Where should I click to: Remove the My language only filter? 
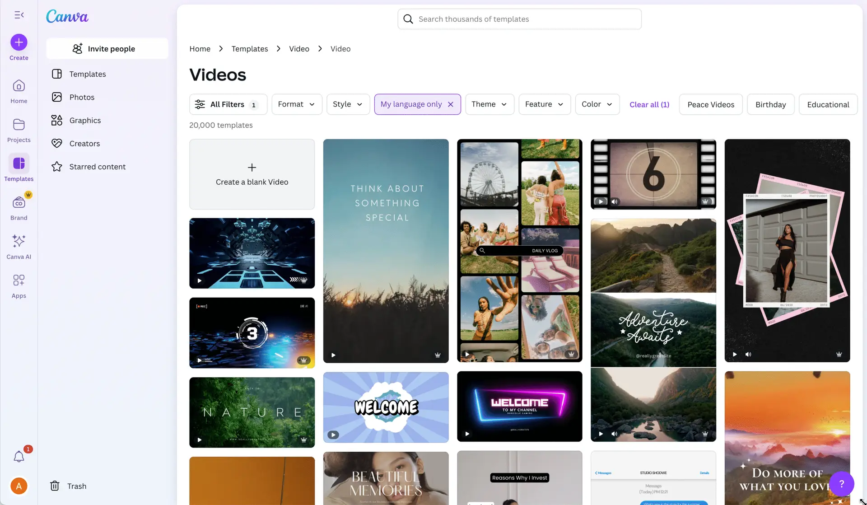click(450, 104)
